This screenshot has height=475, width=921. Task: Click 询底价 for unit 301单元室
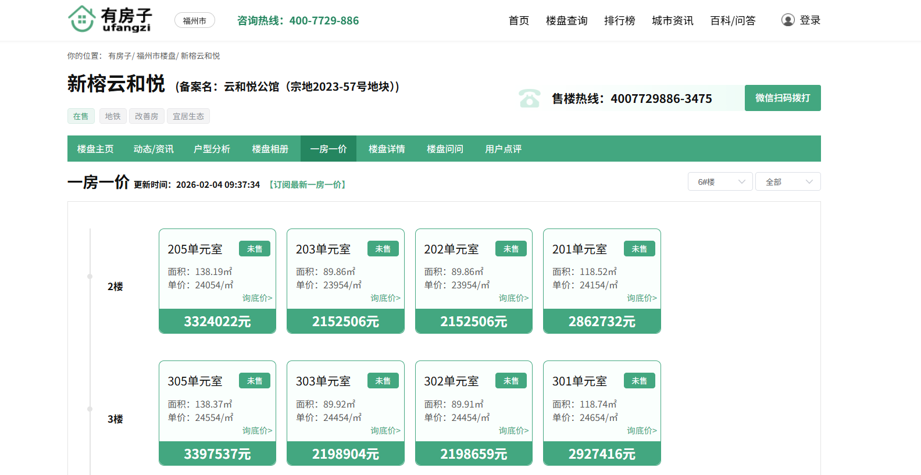click(641, 431)
